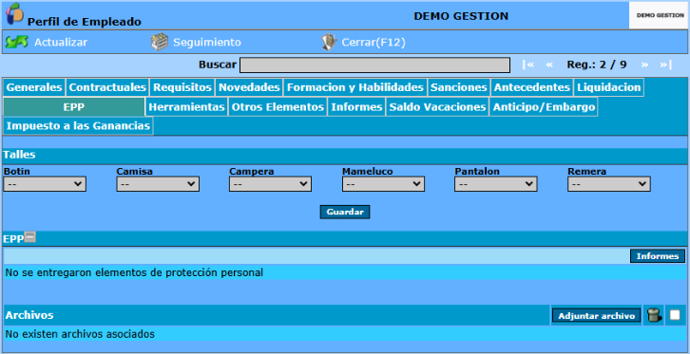690x354 pixels.
Task: Click the Guardar button
Action: pyautogui.click(x=345, y=212)
